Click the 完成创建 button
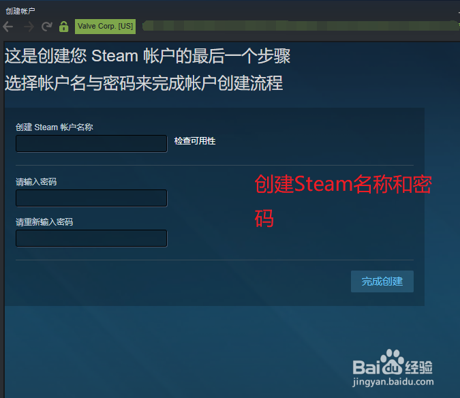This screenshot has width=460, height=398. pyautogui.click(x=382, y=281)
